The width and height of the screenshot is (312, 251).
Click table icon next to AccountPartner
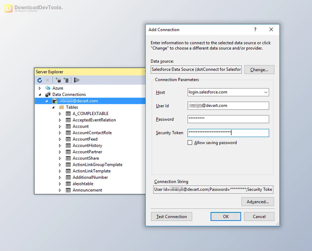tap(68, 152)
